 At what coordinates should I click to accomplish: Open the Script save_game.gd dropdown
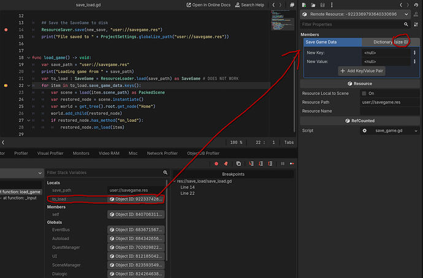pos(416,130)
